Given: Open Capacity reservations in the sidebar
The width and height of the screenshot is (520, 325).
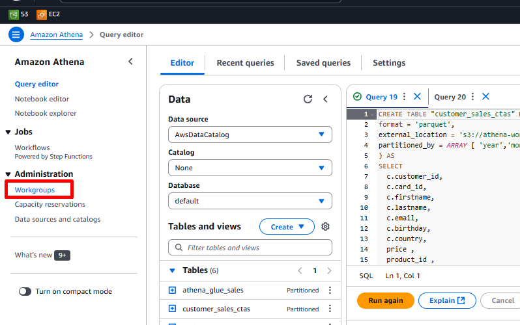Looking at the screenshot, I should 50,204.
